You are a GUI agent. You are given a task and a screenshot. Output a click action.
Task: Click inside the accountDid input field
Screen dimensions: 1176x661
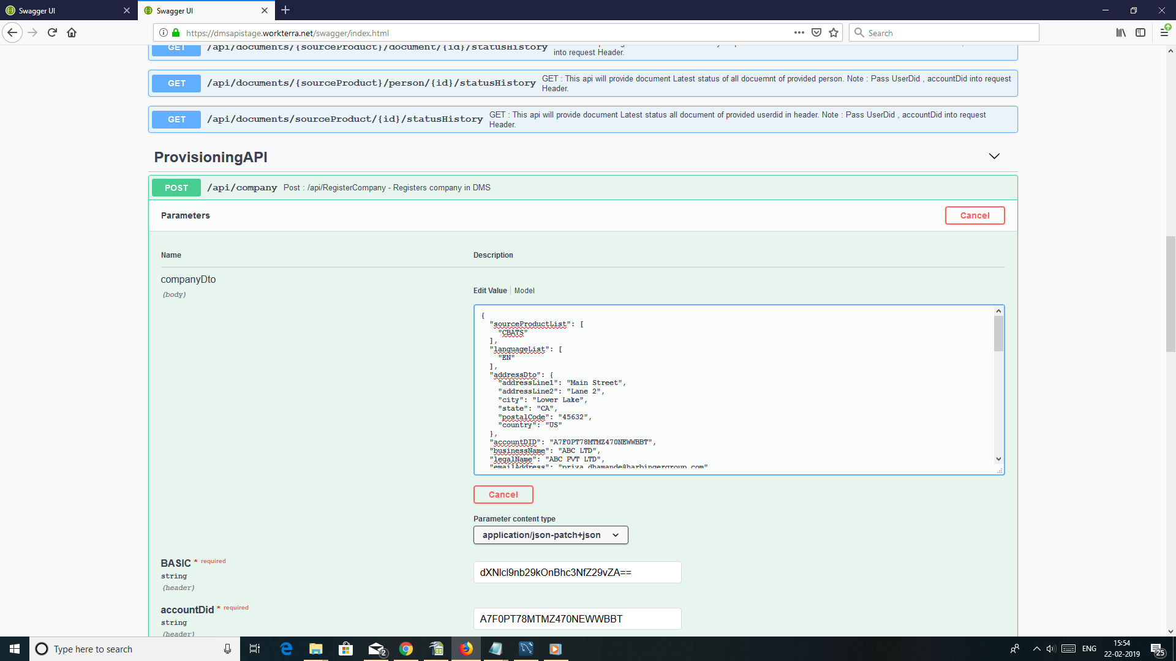tap(576, 618)
